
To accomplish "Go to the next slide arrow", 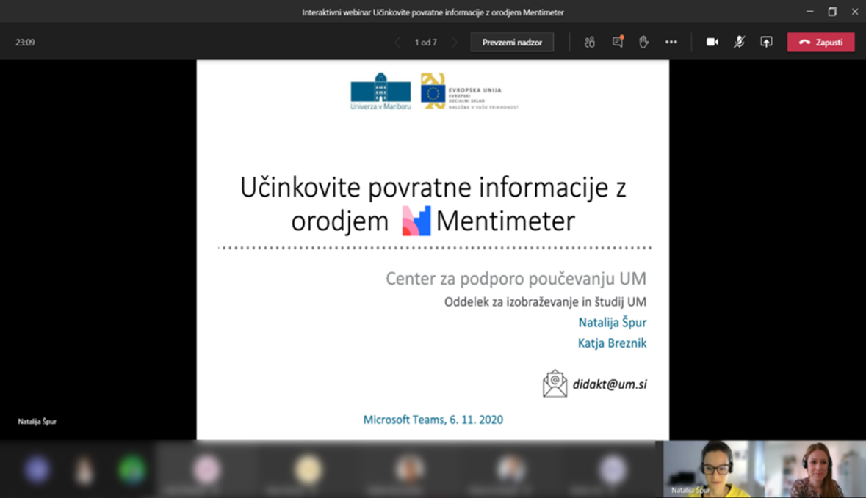I will (x=455, y=43).
